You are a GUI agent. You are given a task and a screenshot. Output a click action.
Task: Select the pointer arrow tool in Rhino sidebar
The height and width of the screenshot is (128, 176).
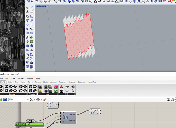(27, 8)
